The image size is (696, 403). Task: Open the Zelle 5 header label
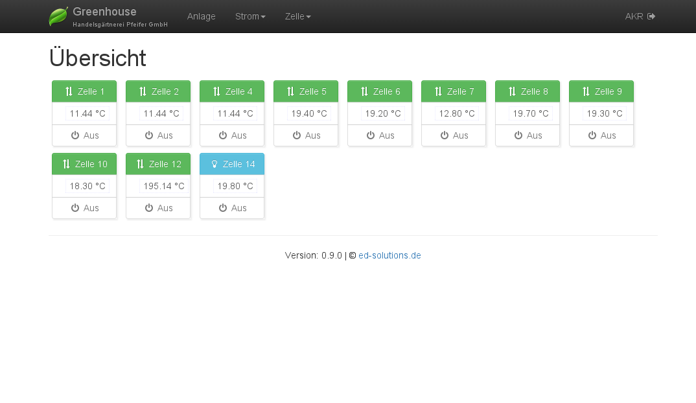tap(313, 91)
